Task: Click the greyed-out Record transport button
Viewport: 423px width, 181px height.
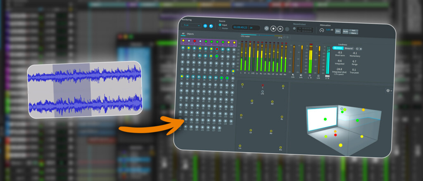Action: point(287,29)
